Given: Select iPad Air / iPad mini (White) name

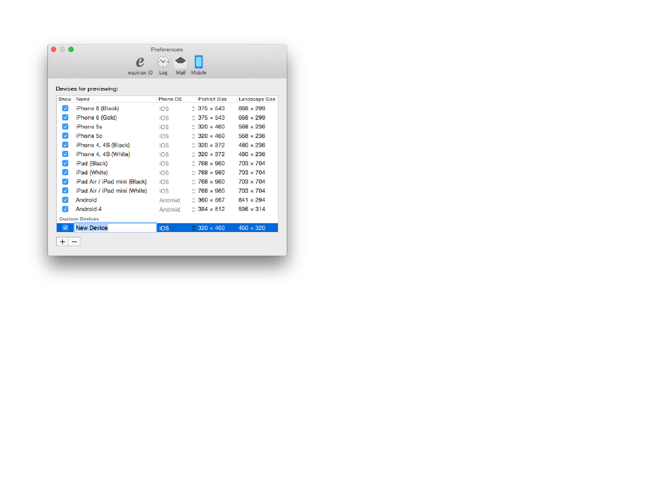Looking at the screenshot, I should pos(111,191).
